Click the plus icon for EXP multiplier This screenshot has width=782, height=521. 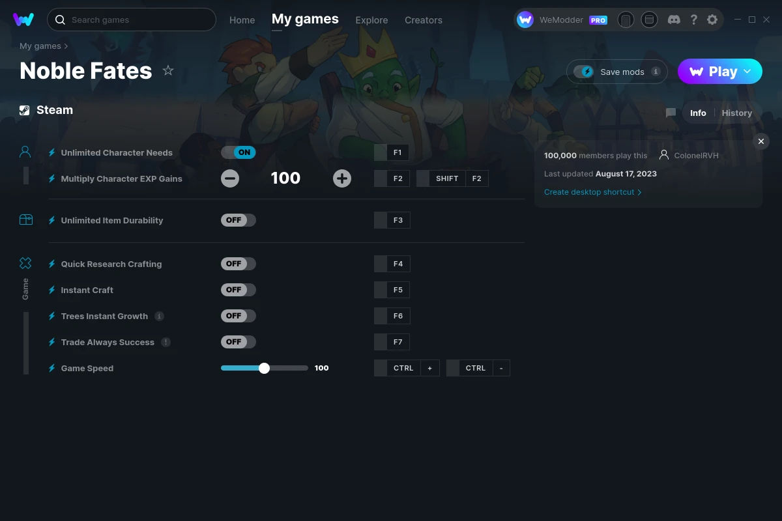click(342, 178)
